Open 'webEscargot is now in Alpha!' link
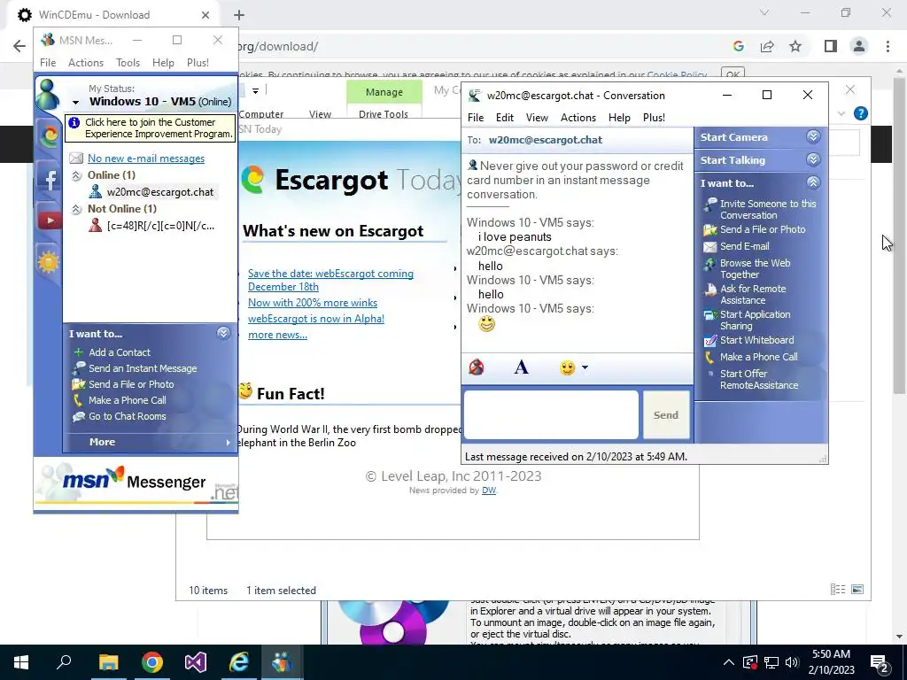Viewport: 907px width, 680px height. coord(316,319)
